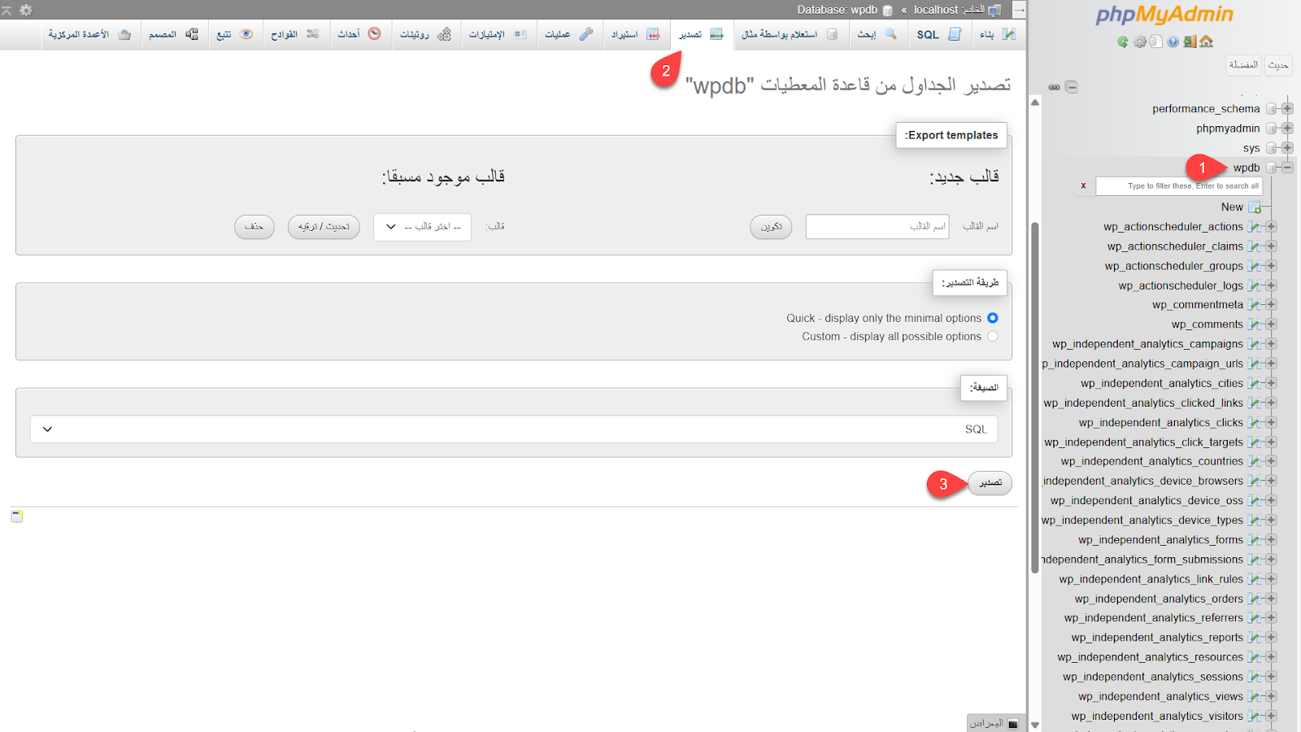Click the link with main panel chain icon
The height and width of the screenshot is (732, 1301).
(1055, 87)
